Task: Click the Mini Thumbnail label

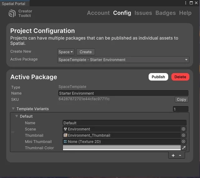Action: click(38, 141)
